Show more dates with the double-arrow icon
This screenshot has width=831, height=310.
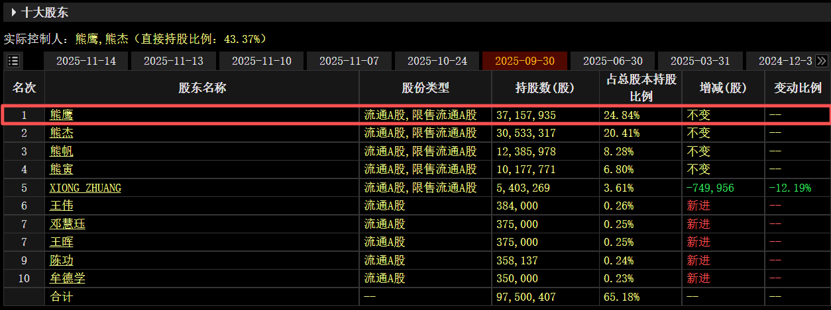click(x=822, y=61)
